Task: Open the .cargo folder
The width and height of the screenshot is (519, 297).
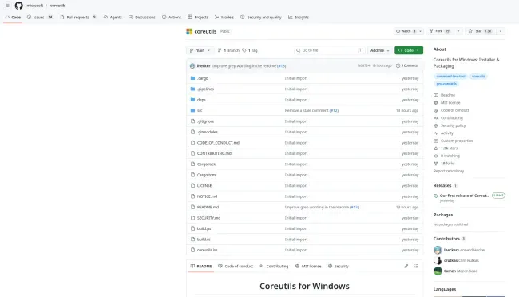Action: click(203, 78)
